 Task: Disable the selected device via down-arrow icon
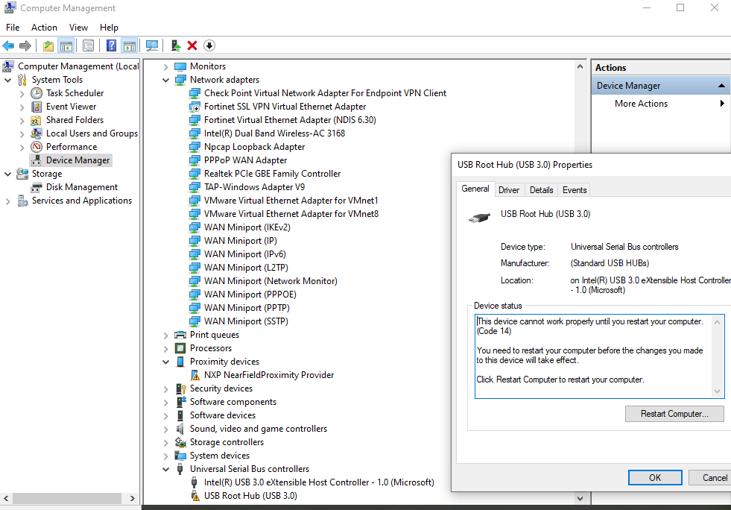[209, 45]
